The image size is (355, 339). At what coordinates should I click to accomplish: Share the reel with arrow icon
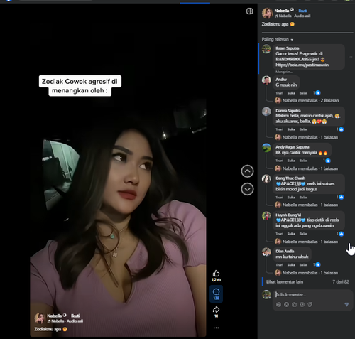click(216, 310)
